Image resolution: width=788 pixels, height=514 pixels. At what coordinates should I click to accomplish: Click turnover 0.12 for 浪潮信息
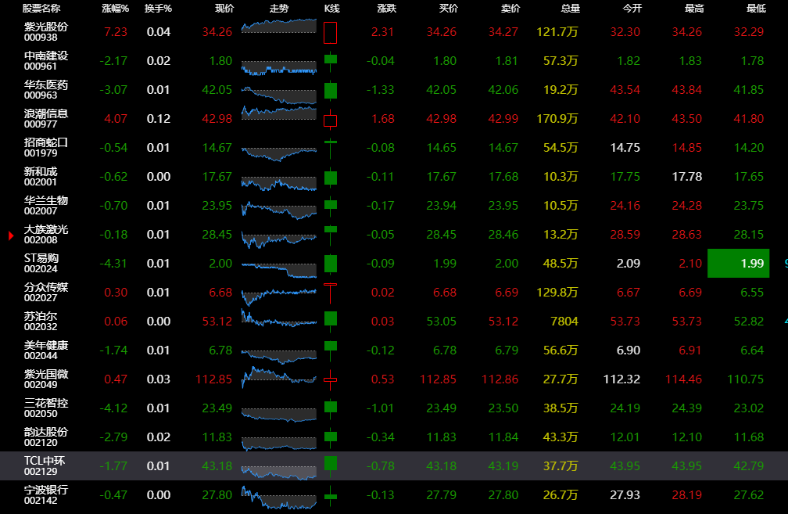click(x=158, y=119)
